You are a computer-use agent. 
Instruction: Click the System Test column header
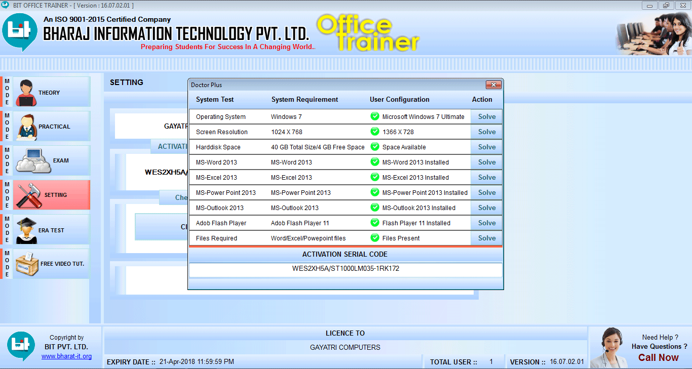215,99
